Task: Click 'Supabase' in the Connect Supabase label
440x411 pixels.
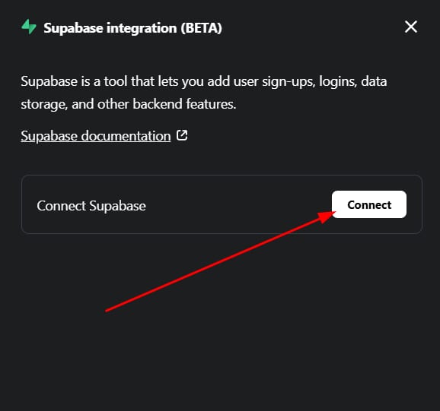Action: (x=117, y=206)
